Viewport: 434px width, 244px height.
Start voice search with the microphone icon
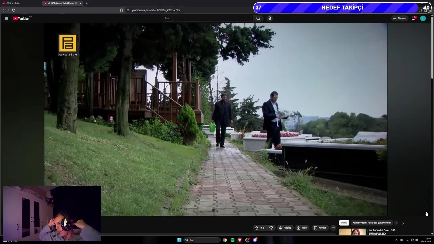(270, 18)
